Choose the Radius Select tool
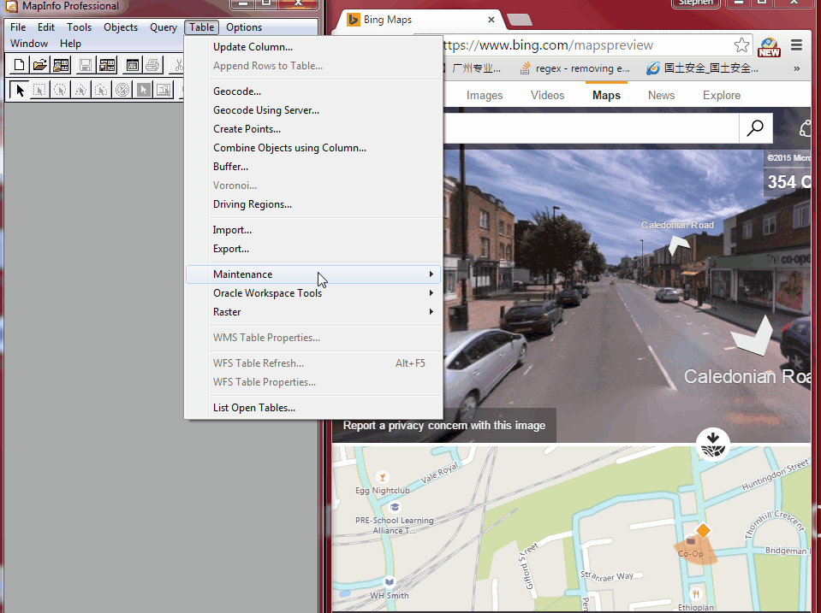The image size is (821, 613). [60, 90]
